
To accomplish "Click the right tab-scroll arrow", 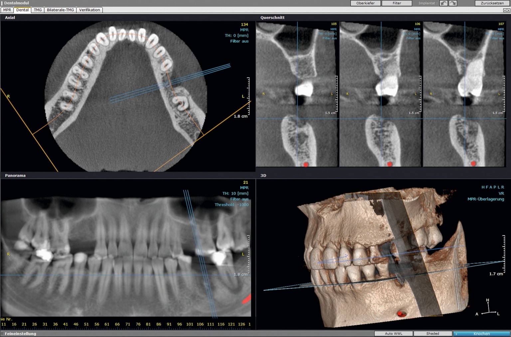I will click(508, 10).
